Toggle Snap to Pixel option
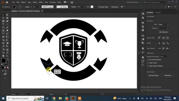179x101 pixels. pyautogui.click(x=168, y=48)
